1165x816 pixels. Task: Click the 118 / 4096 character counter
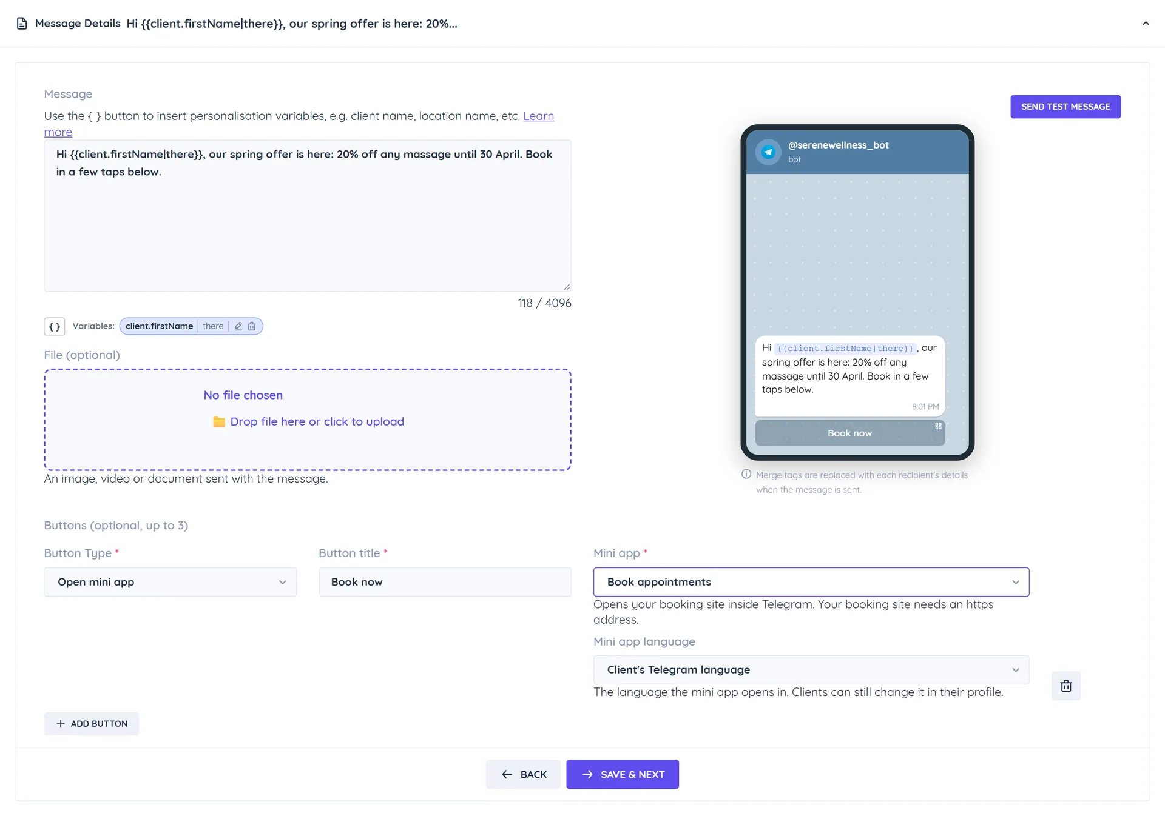544,303
